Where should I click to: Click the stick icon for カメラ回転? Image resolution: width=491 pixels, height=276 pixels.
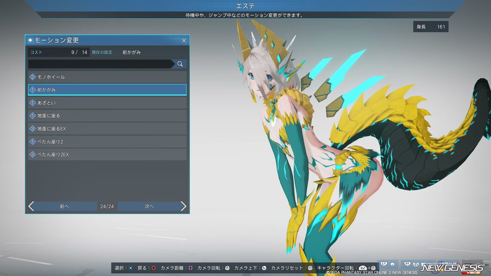[x=227, y=268]
